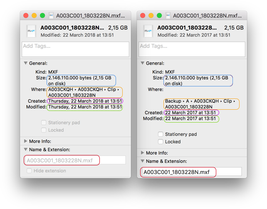
Task: Click the MXF file icon in left window header
Action: [31, 31]
